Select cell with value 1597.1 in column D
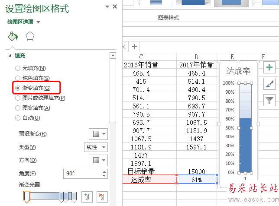Image resolution: width=279 pixels, height=206 pixels. click(x=197, y=147)
